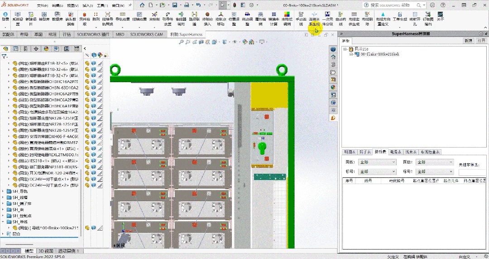Switch to the 3D 视图 bottom tab

pyautogui.click(x=46, y=251)
